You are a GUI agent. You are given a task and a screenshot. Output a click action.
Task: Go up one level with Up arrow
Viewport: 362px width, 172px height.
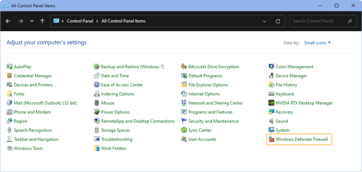pyautogui.click(x=42, y=21)
